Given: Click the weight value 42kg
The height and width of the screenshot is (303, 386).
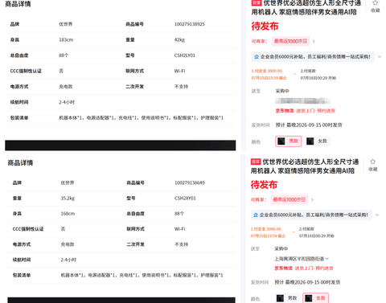Looking at the screenshot, I should point(179,39).
